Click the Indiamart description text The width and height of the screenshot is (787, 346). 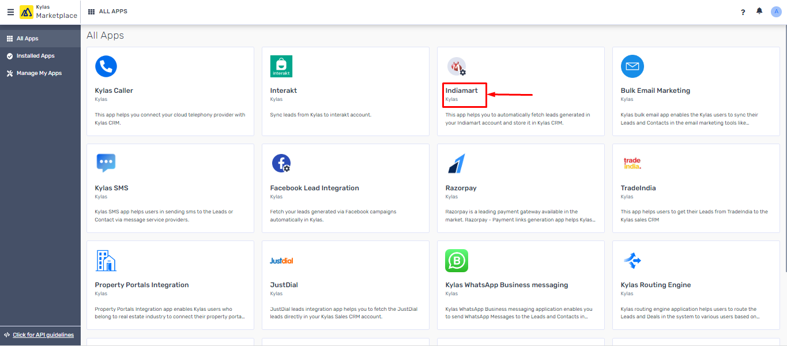(x=518, y=118)
